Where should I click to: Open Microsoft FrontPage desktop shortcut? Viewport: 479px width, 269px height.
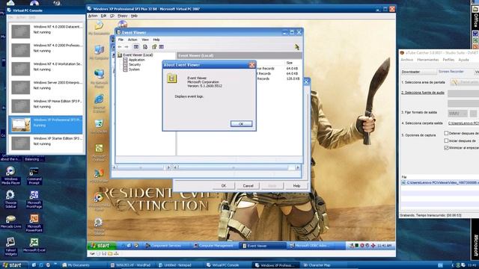[x=34, y=200]
